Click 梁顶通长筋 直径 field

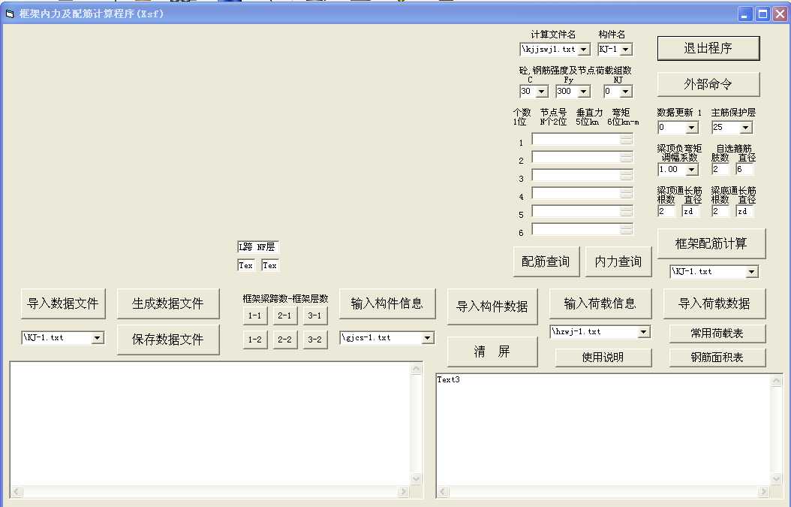click(x=690, y=212)
